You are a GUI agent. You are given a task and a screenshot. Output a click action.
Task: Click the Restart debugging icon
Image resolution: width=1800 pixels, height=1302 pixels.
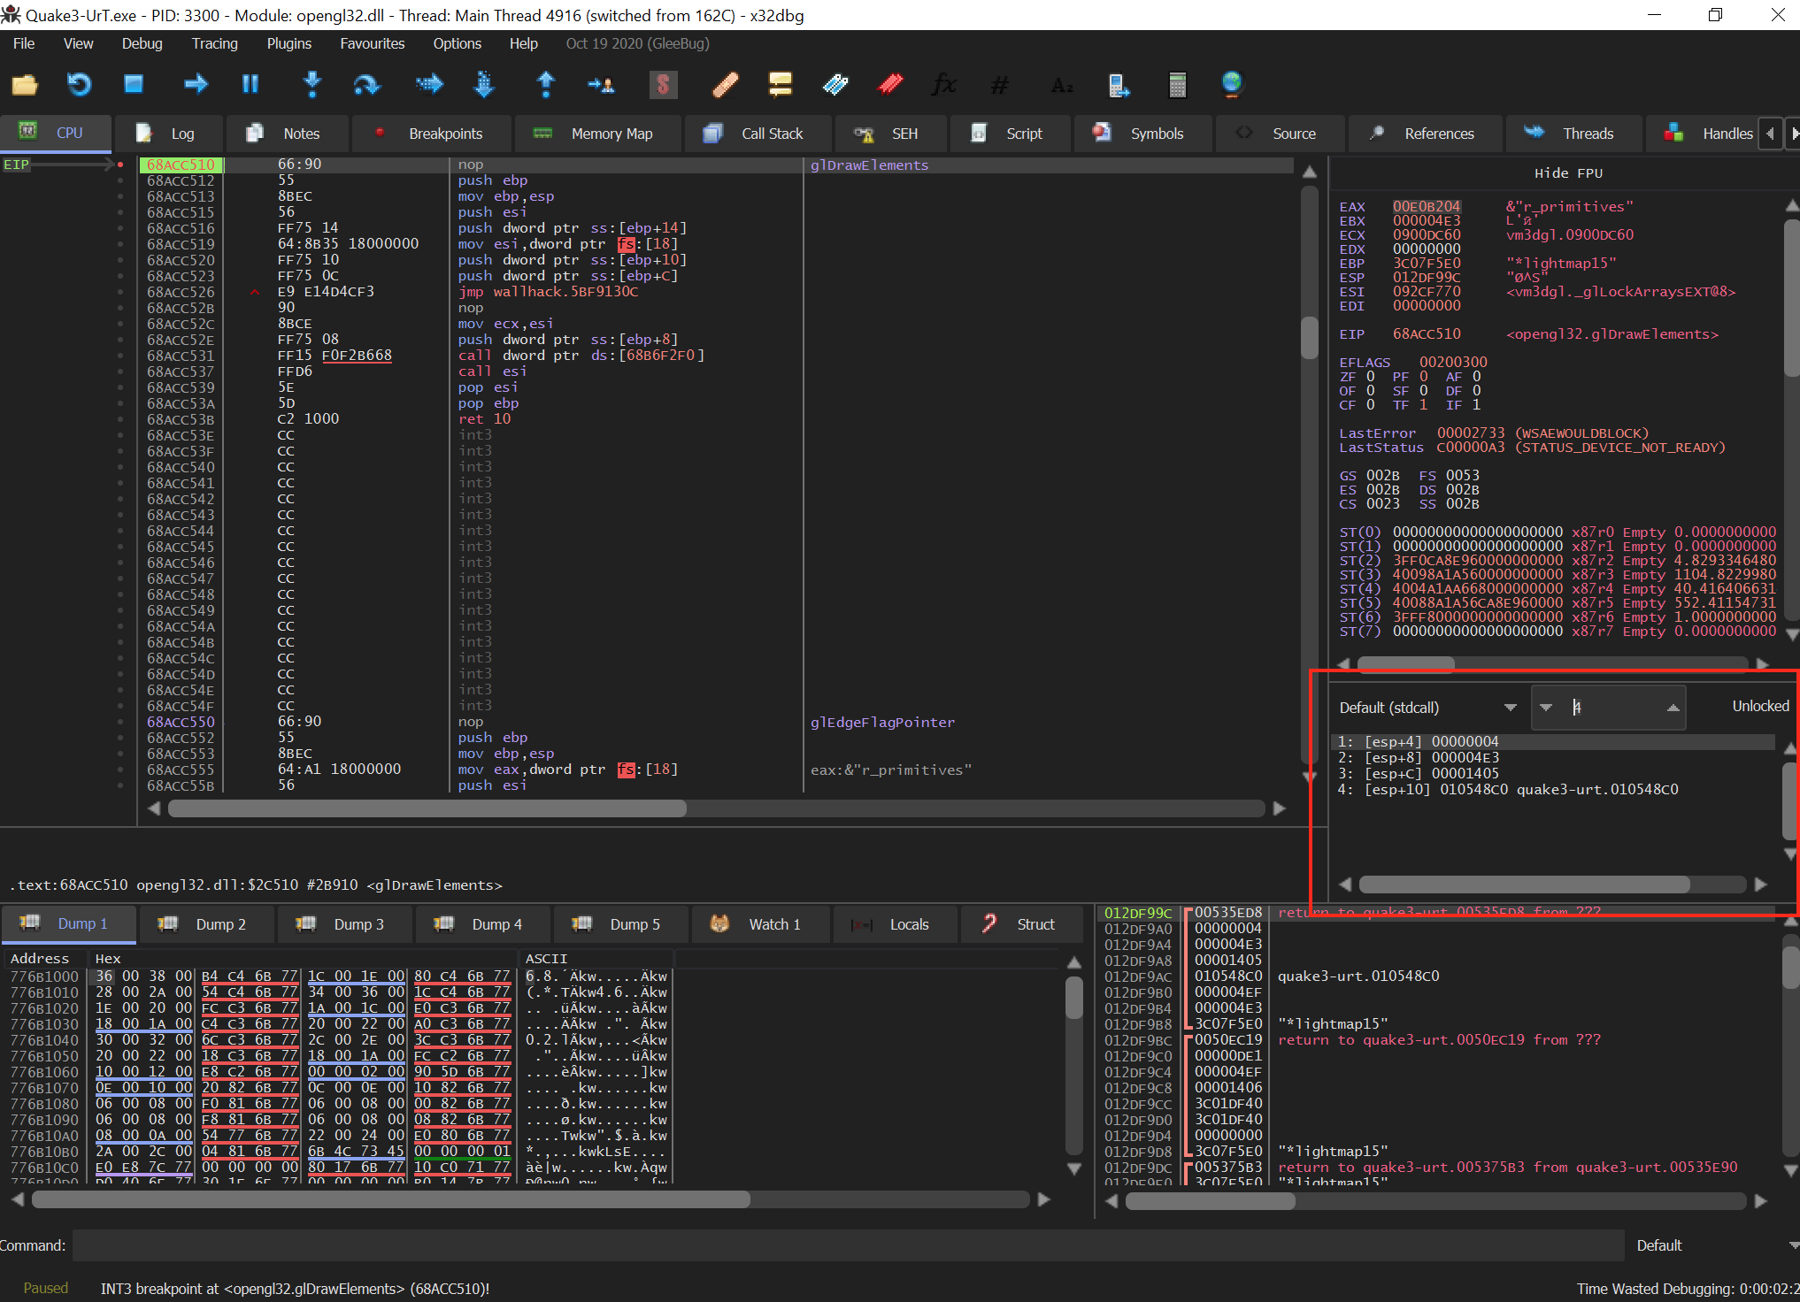pos(79,85)
